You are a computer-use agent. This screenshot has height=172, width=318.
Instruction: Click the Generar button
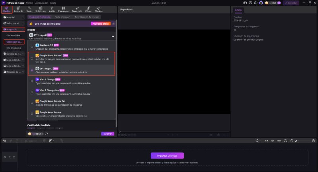108,134
